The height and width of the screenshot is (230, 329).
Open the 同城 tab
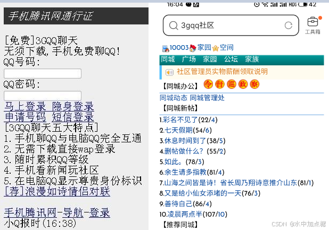[x=168, y=59]
